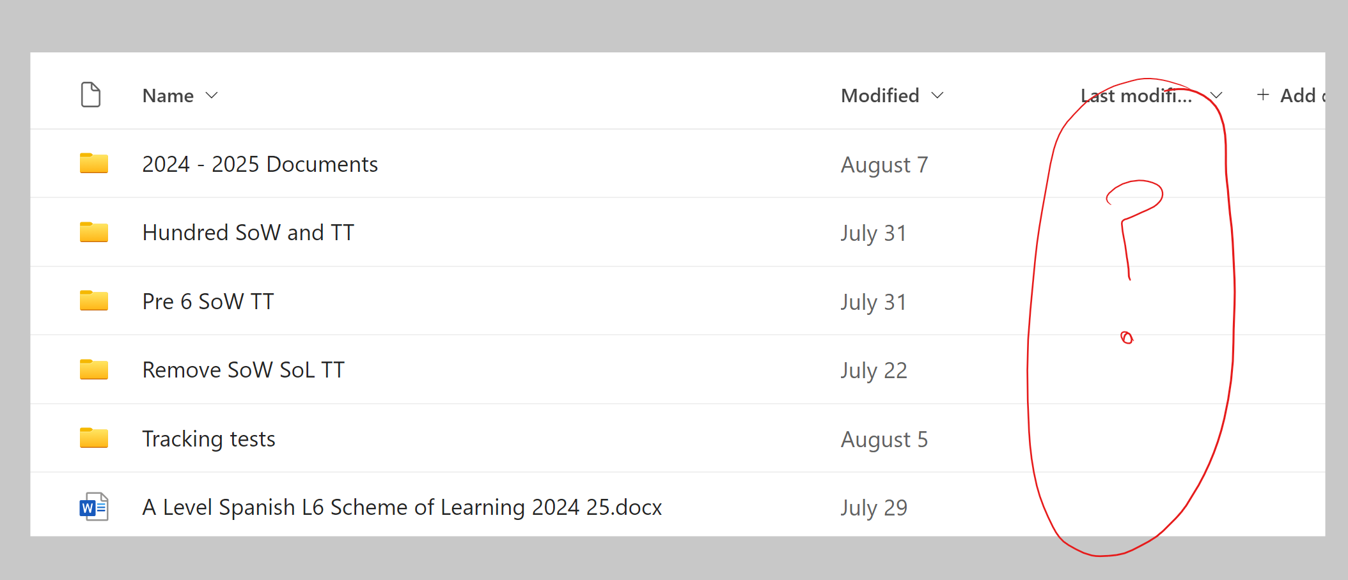Click the Last modified by column header text
Image resolution: width=1348 pixels, height=580 pixels.
click(1136, 96)
